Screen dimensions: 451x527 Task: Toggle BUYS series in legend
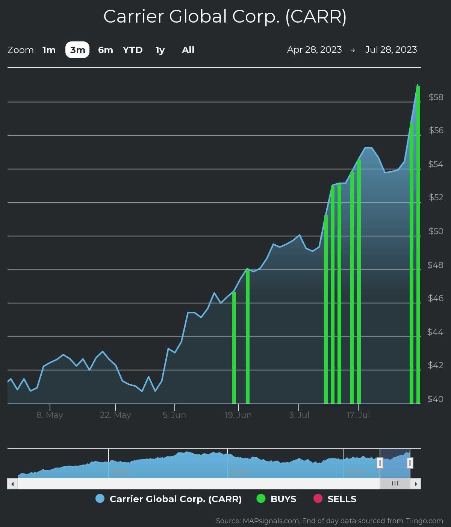(276, 499)
